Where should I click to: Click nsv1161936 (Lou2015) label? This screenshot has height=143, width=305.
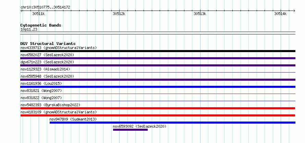tap(41, 83)
